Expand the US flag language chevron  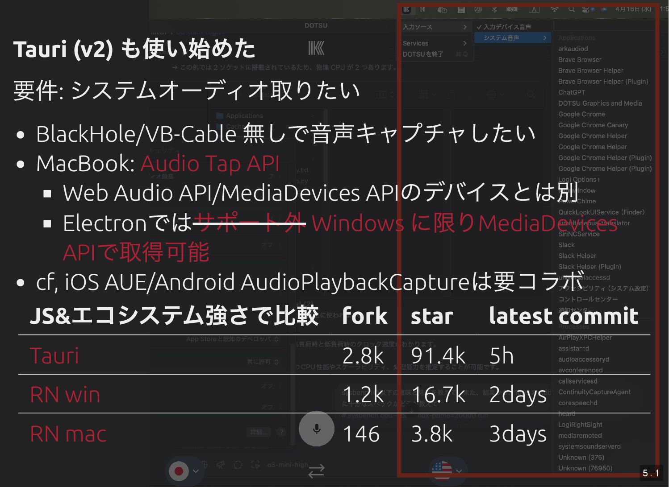click(x=459, y=471)
